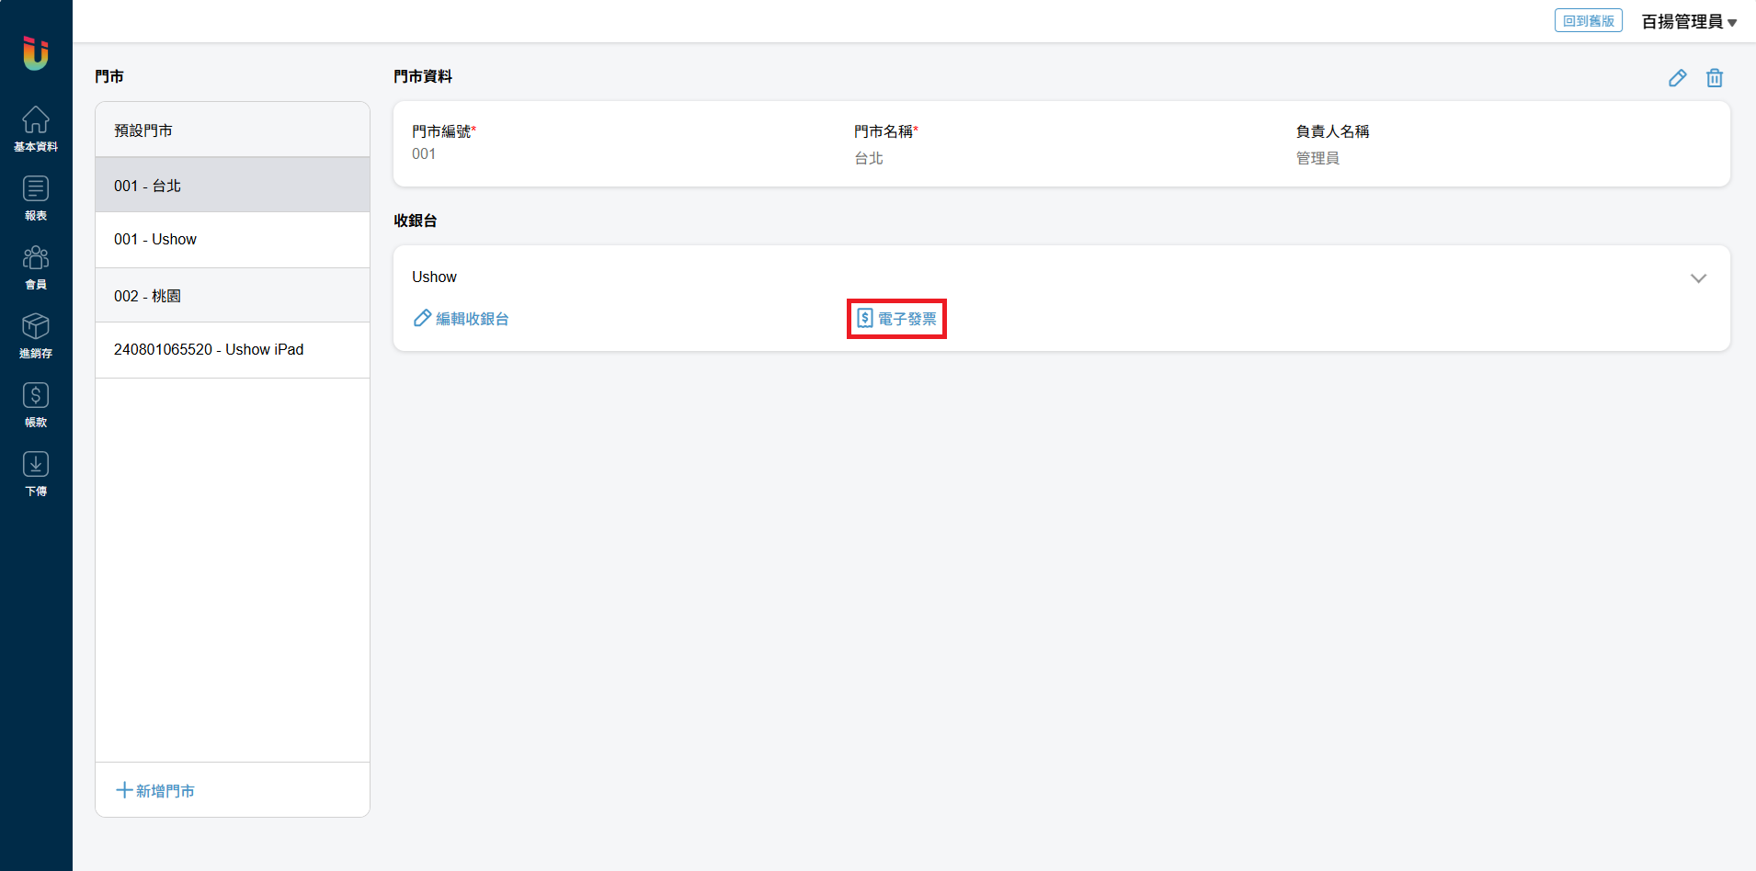Select the 002 - 桃園 store
This screenshot has height=871, width=1756.
click(x=233, y=296)
